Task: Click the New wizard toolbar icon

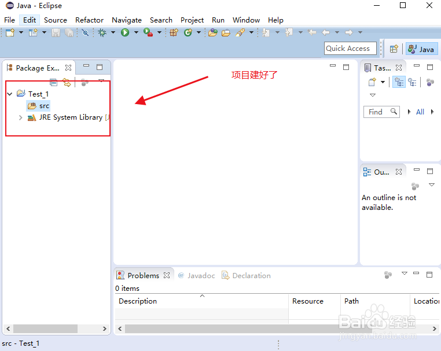Action: [10, 32]
